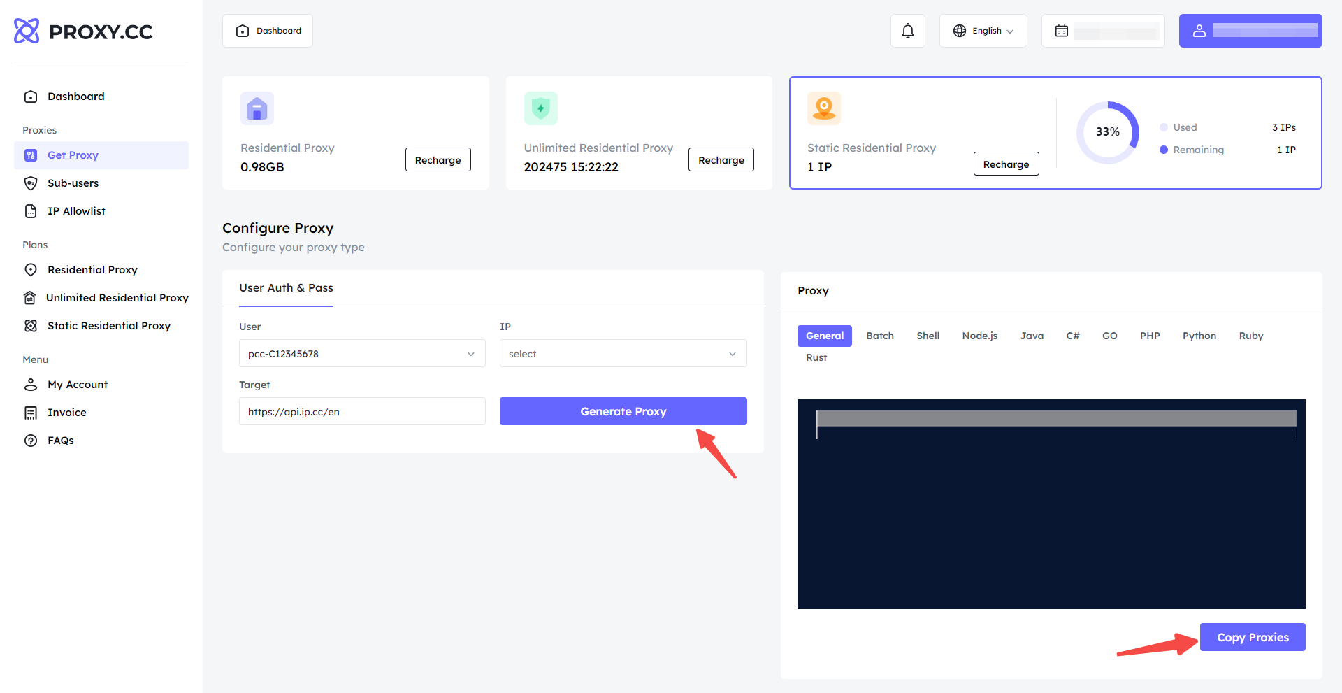Click the 33% usage progress ring
This screenshot has height=693, width=1342.
point(1108,132)
